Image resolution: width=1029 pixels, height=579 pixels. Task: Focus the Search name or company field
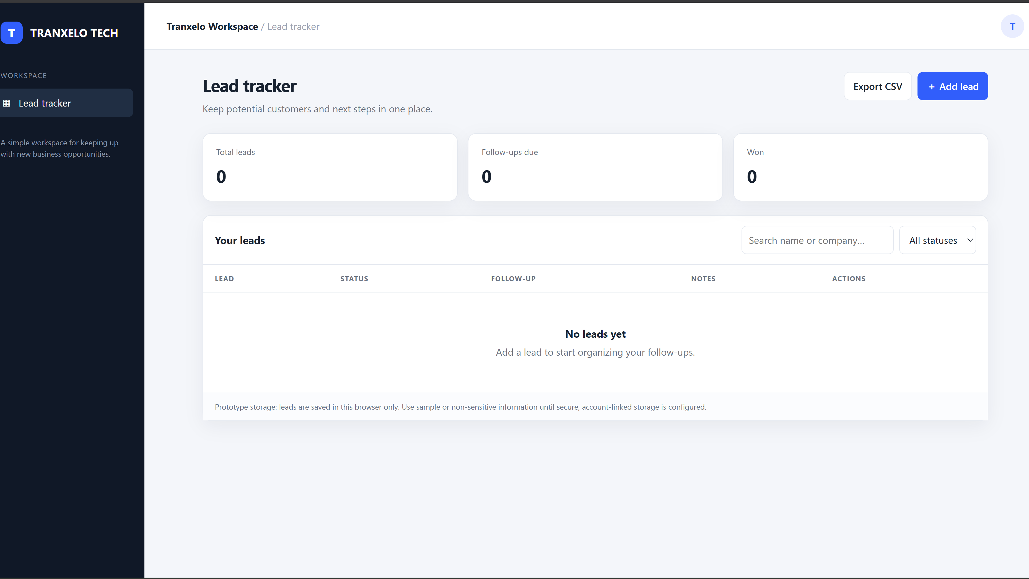817,240
